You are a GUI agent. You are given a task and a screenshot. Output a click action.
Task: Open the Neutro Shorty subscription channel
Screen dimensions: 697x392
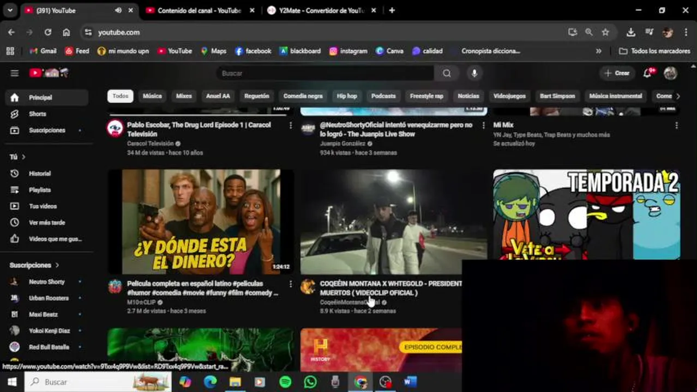[x=46, y=281]
